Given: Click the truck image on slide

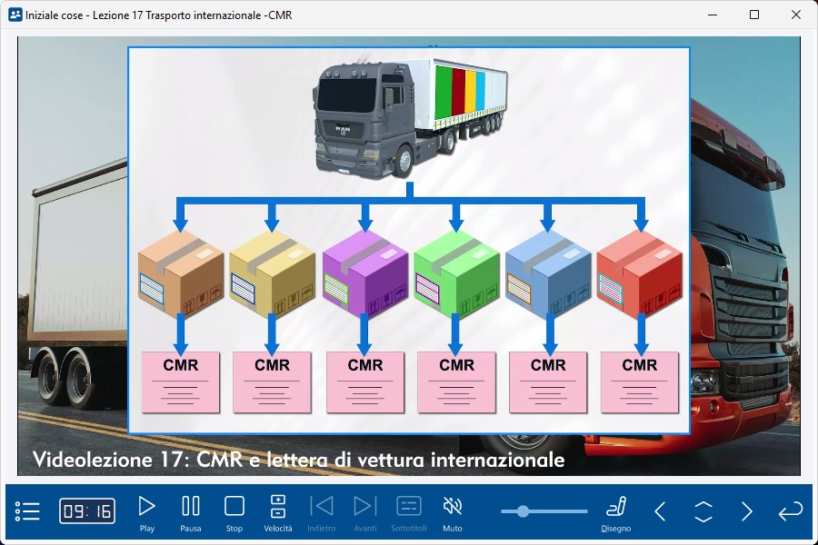Looking at the screenshot, I should pos(409,115).
